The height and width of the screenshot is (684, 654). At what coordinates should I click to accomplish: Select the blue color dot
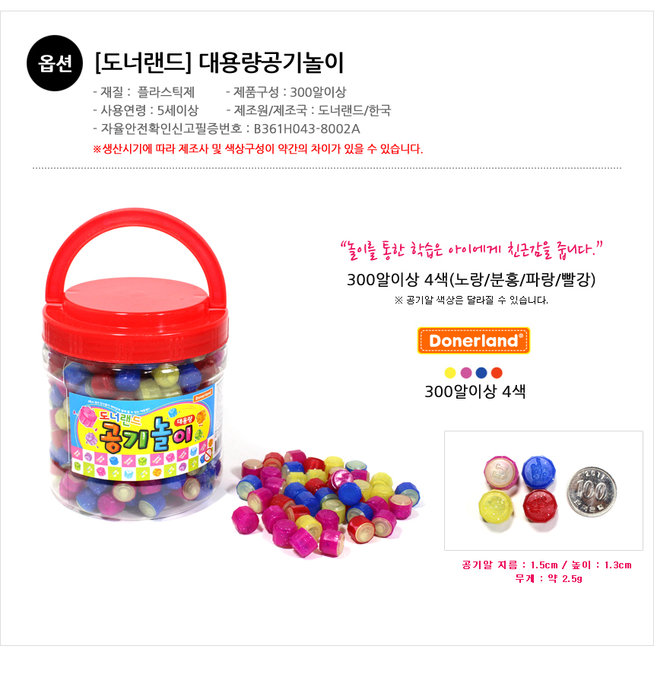(481, 373)
